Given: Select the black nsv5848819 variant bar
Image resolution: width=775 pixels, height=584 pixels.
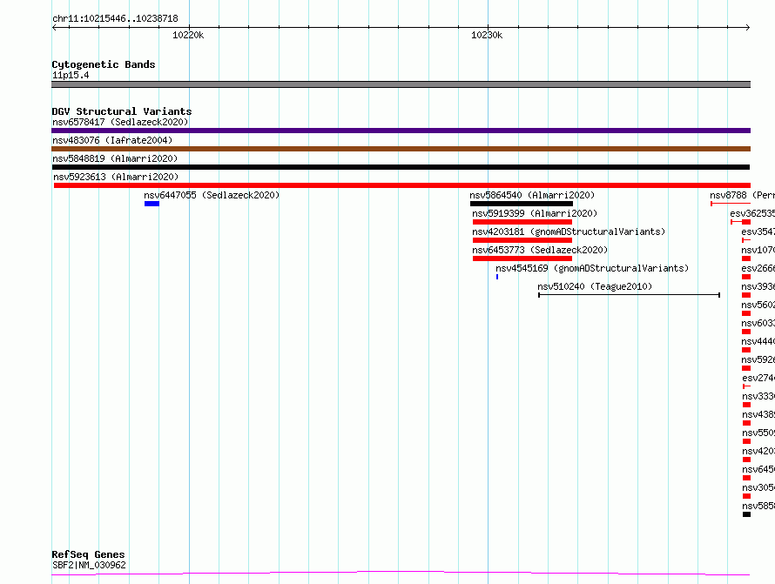Looking at the screenshot, I should pyautogui.click(x=401, y=167).
